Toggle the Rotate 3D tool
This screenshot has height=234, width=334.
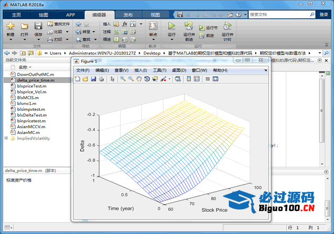(147, 79)
